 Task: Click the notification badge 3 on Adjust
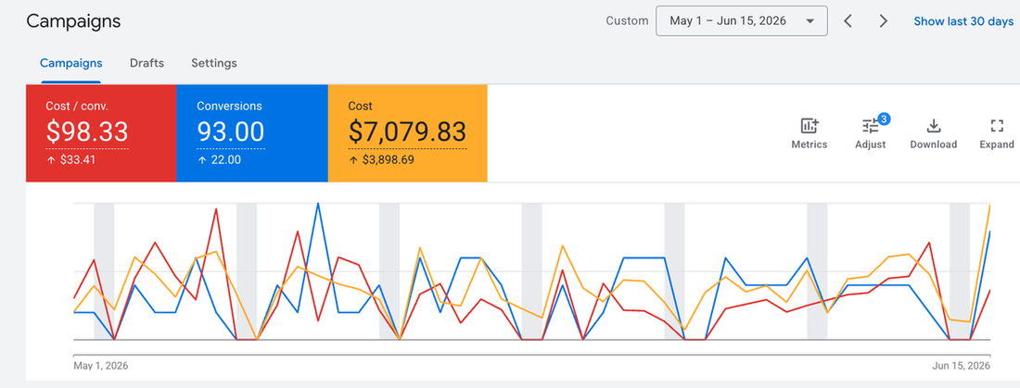(x=884, y=119)
